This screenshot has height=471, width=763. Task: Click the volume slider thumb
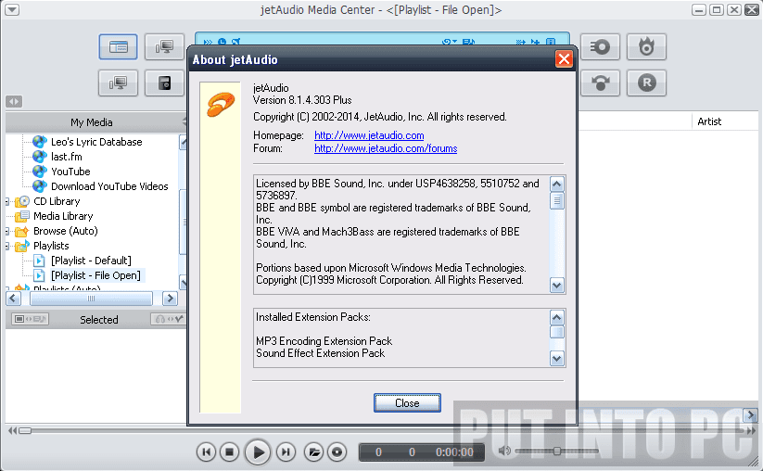coord(557,451)
